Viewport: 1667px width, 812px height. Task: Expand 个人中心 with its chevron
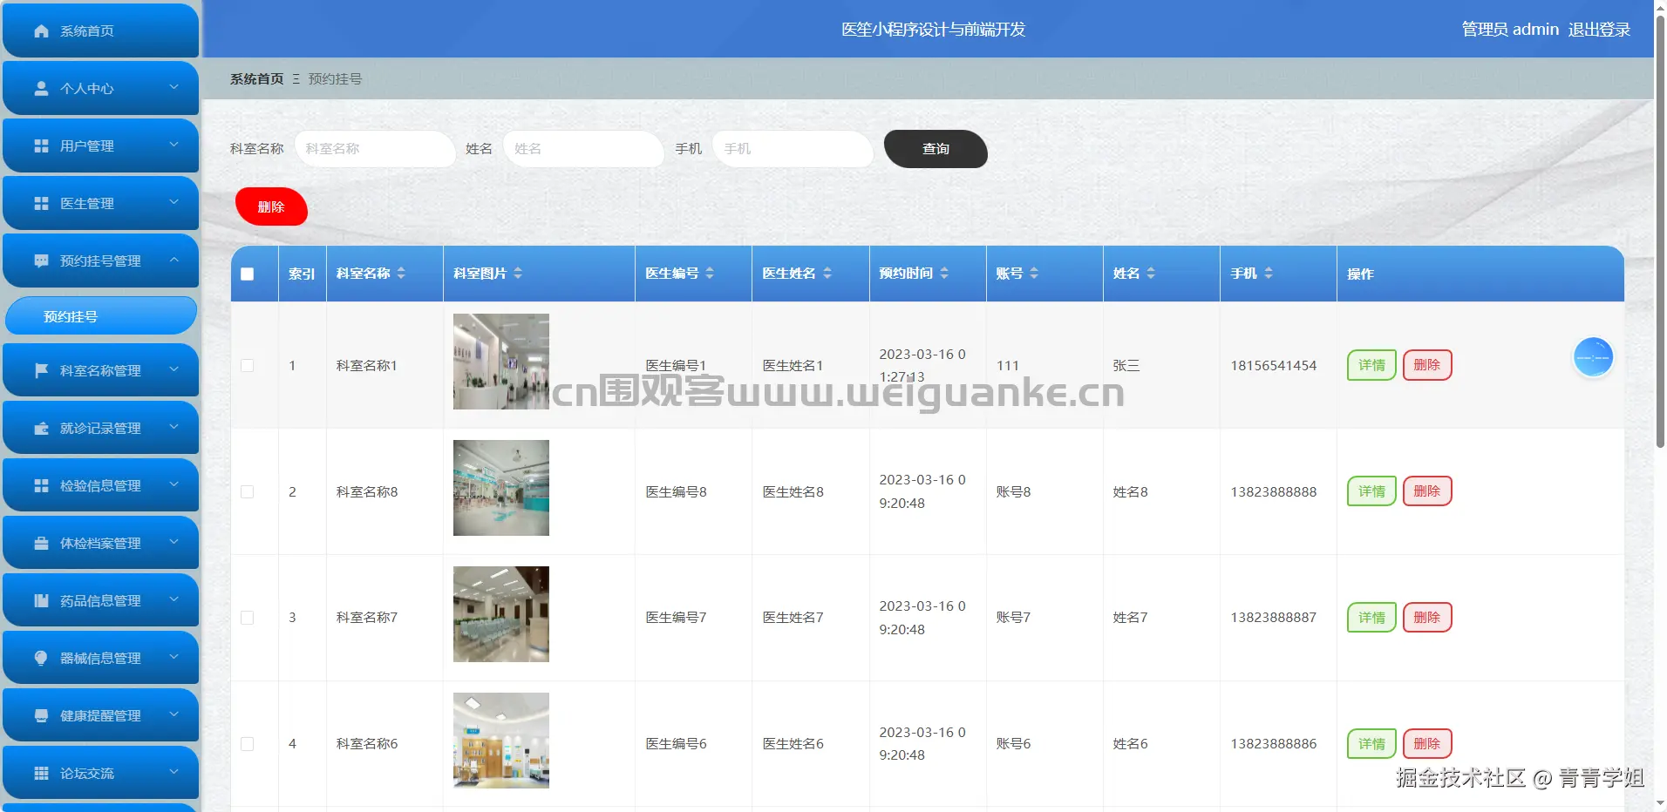pos(174,87)
